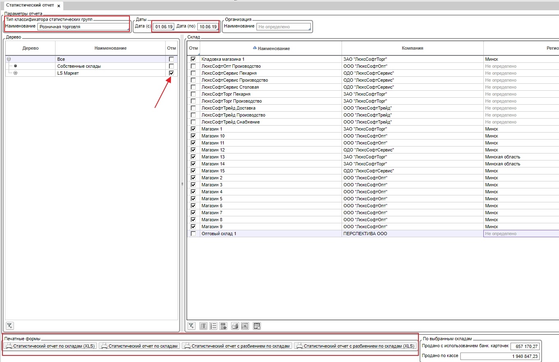Sort by the Компания column header
The width and height of the screenshot is (559, 362).
pos(412,48)
